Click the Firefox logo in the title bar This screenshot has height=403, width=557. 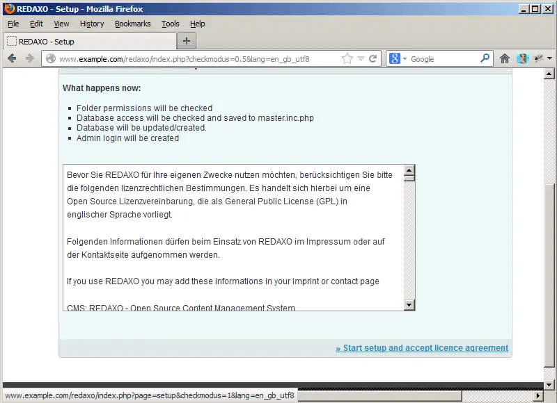(10, 9)
